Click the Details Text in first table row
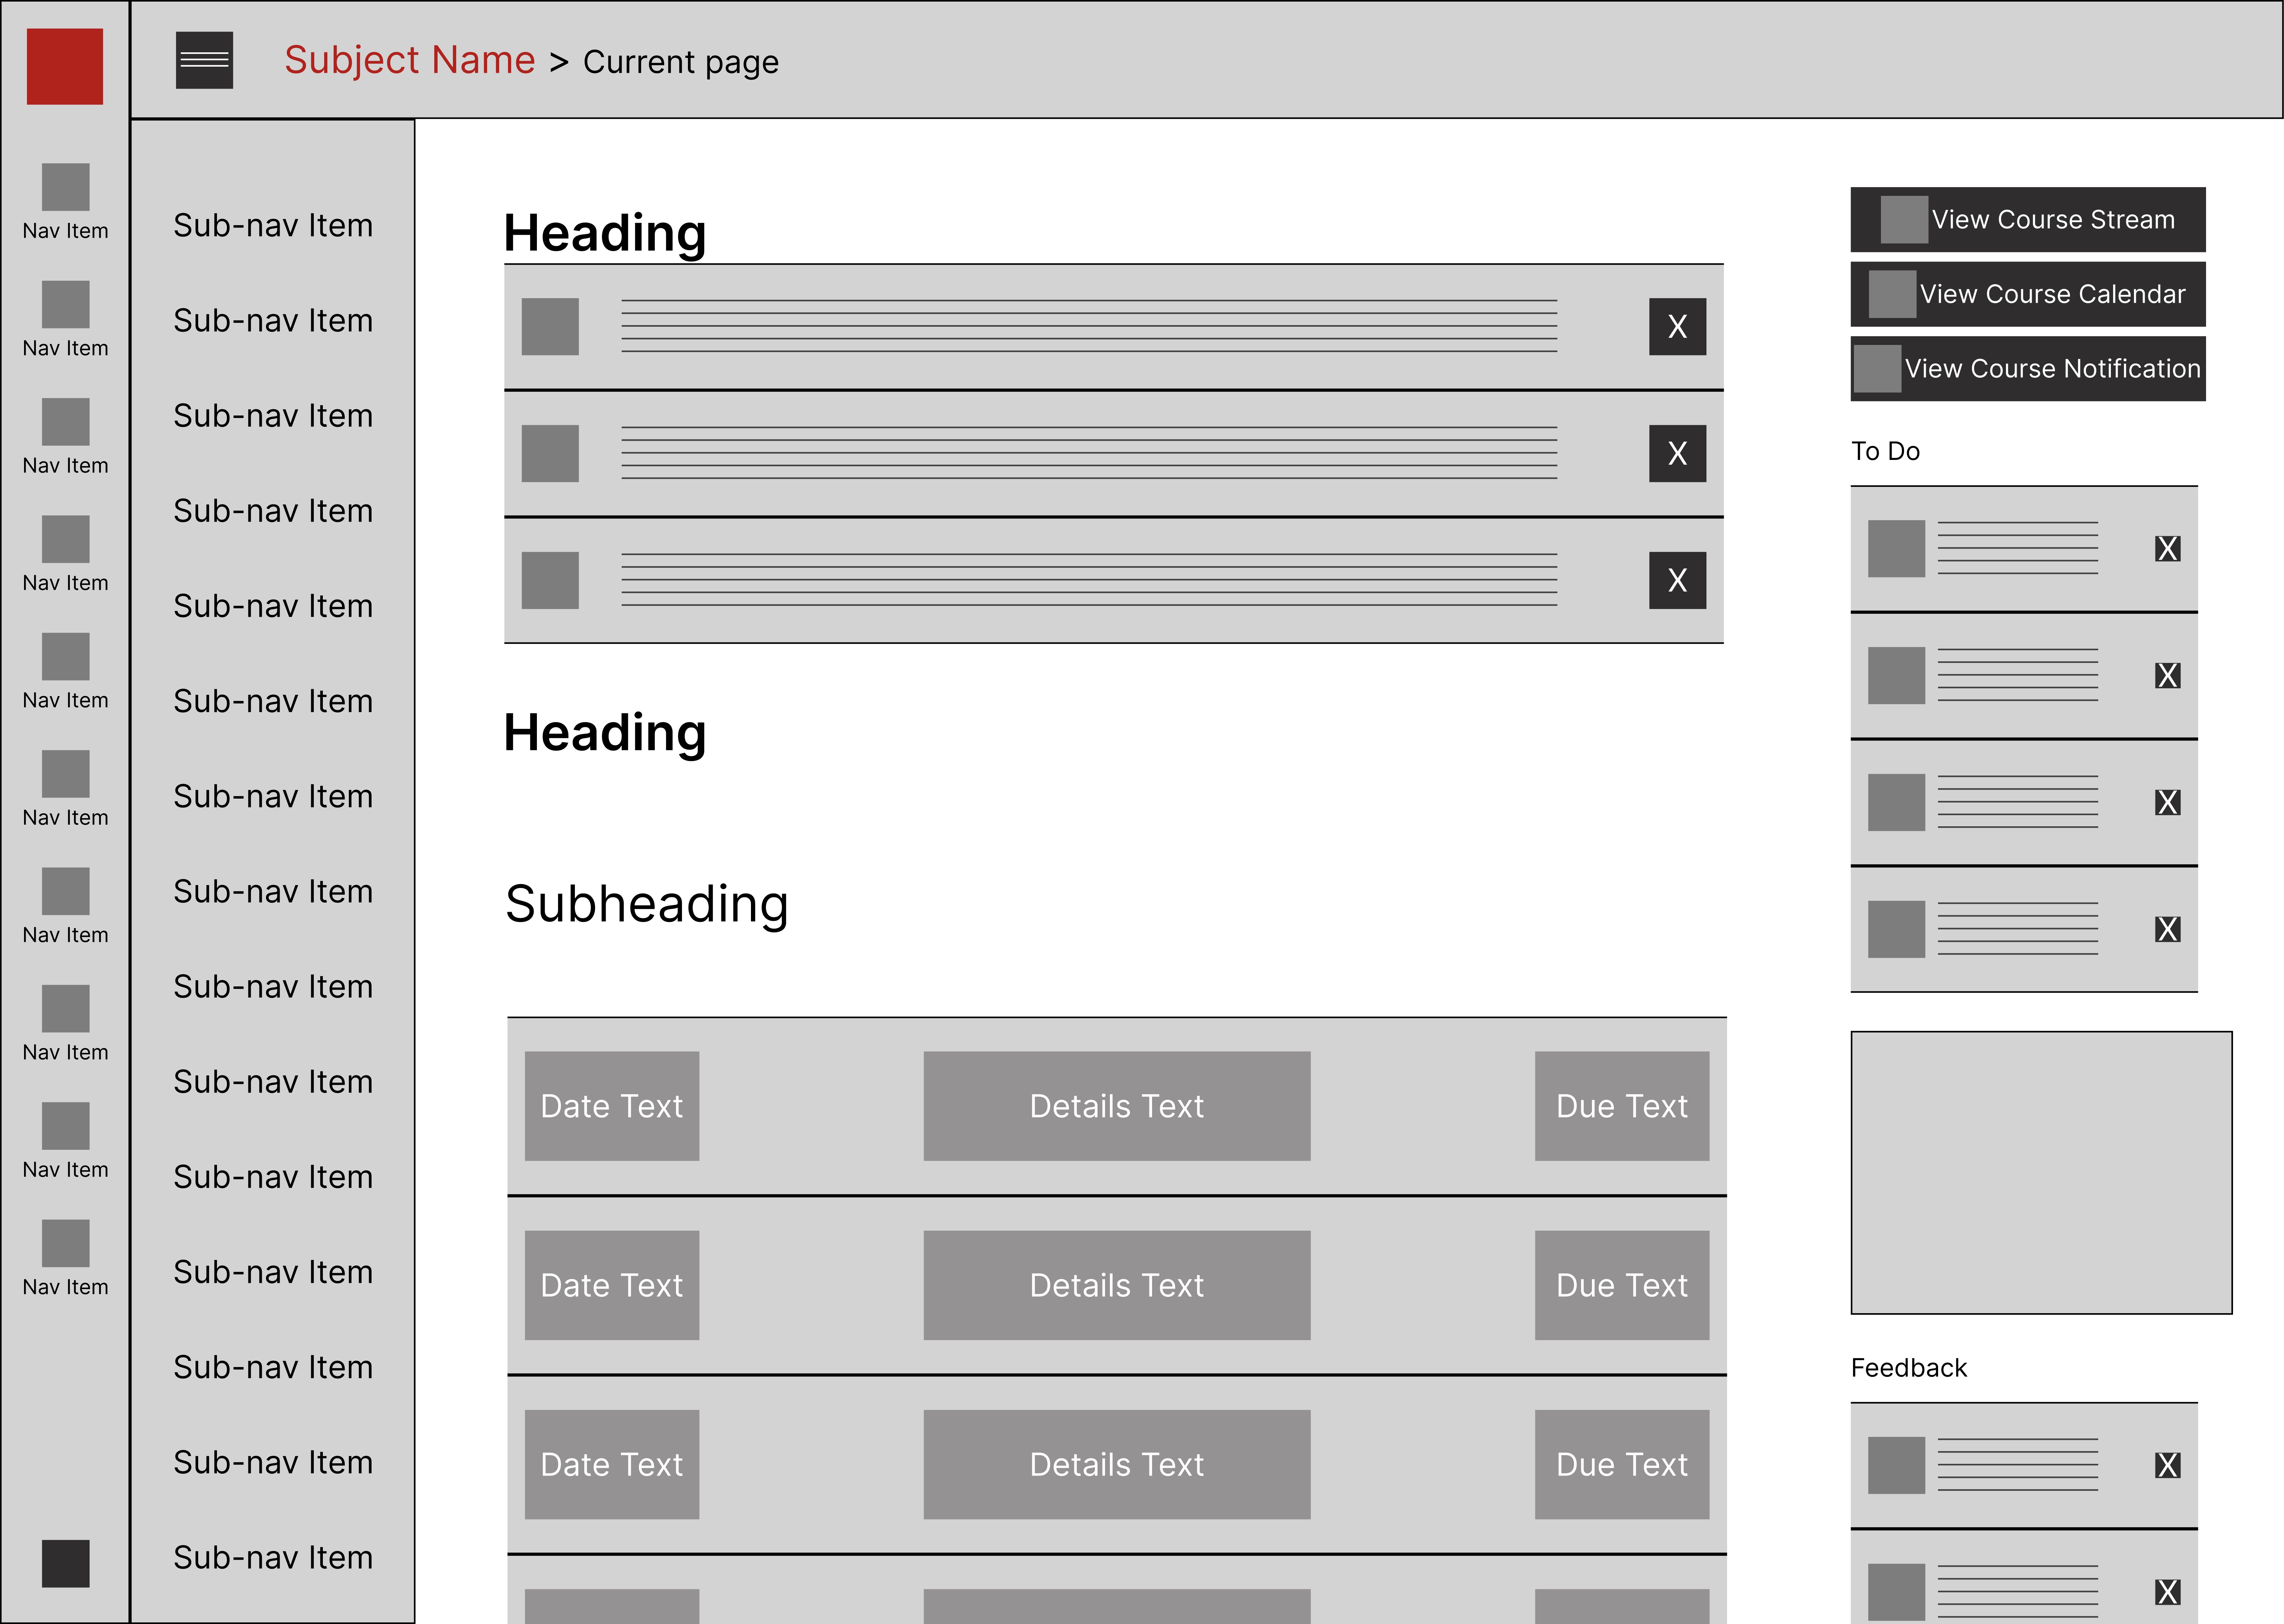This screenshot has height=1624, width=2284. point(1117,1106)
